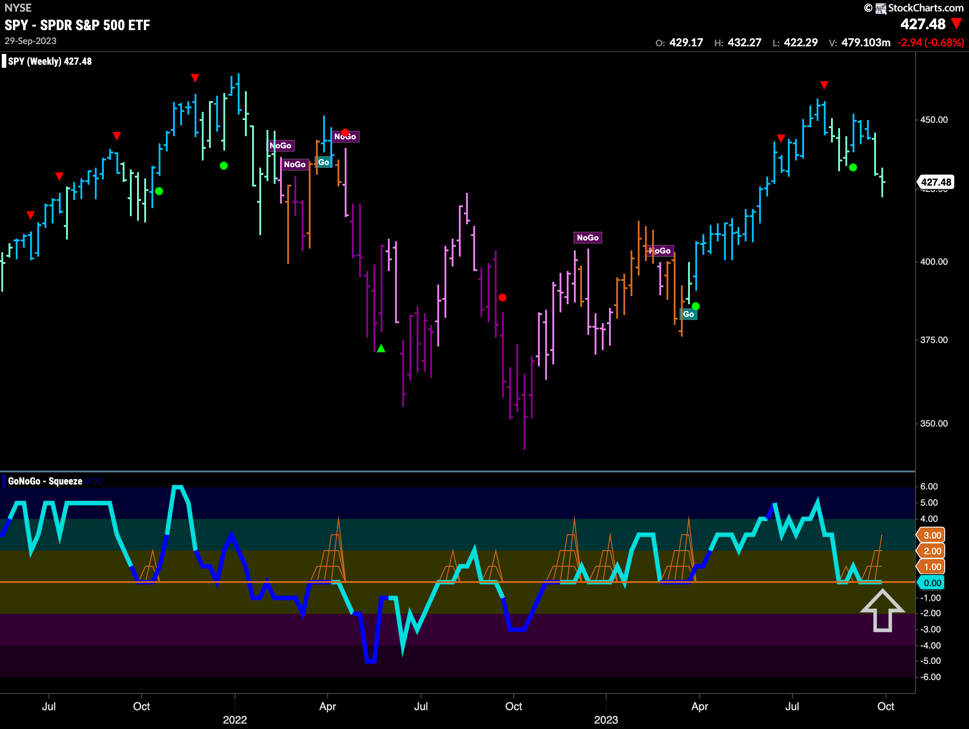
Task: Click the green circle marker near December 2021
Action: coord(224,166)
